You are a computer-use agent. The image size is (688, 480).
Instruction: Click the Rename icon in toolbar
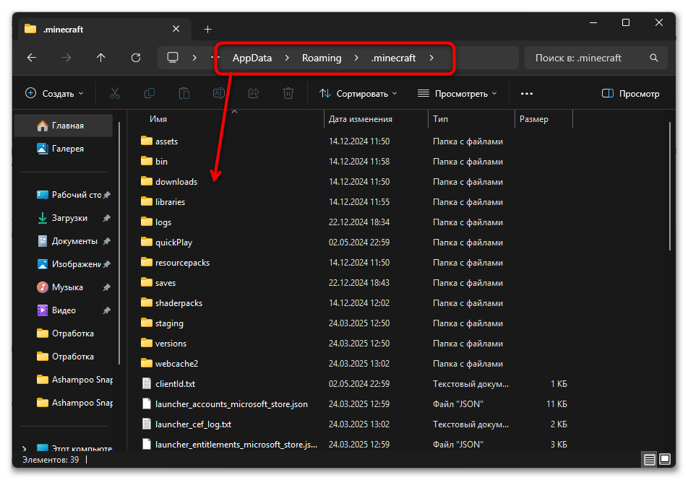(219, 93)
